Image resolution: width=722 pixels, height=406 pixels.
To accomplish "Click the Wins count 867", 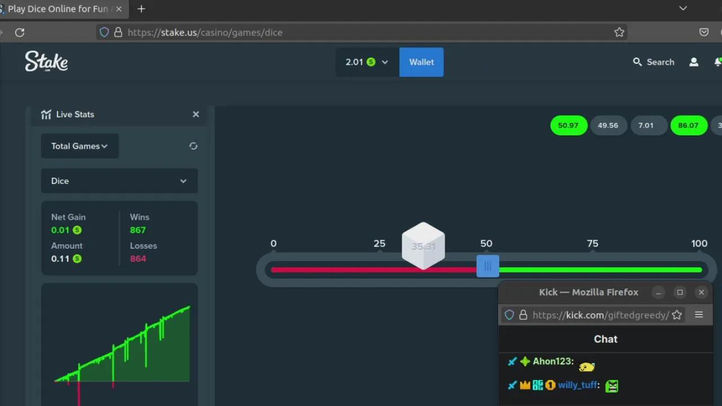I will click(138, 230).
